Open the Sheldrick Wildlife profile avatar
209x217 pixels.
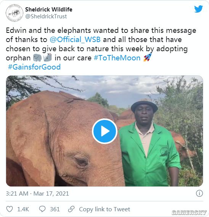(14, 13)
